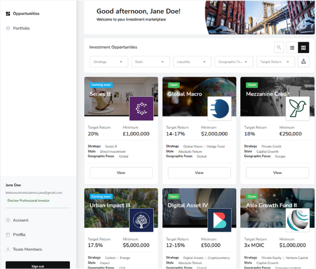
Task: Click the Opportunities sidebar icon
Action: 8,14
